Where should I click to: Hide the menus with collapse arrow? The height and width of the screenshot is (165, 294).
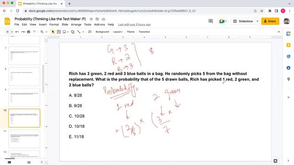[279, 32]
